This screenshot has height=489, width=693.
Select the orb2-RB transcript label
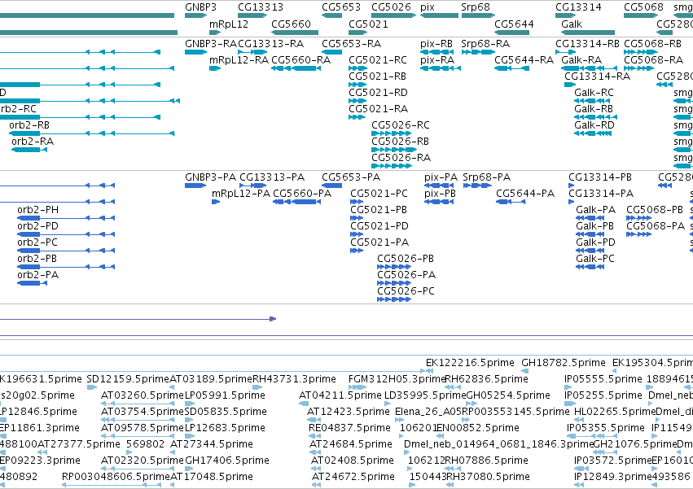click(29, 125)
